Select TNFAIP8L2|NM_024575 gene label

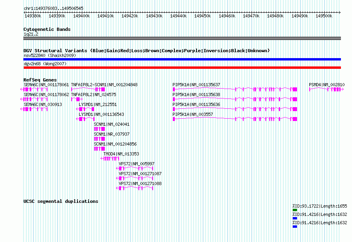click(94, 95)
